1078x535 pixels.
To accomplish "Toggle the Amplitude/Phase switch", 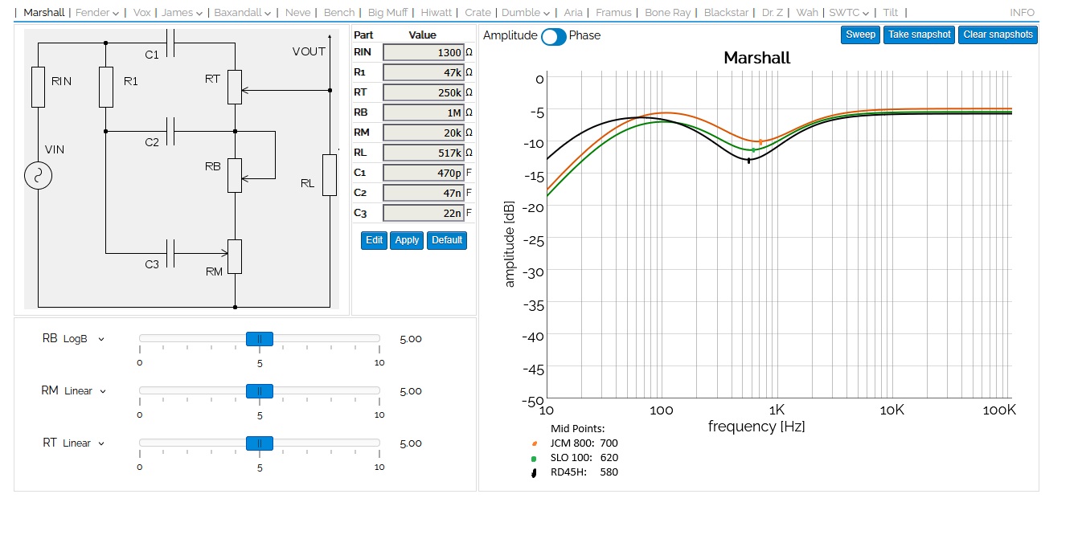I will 553,36.
